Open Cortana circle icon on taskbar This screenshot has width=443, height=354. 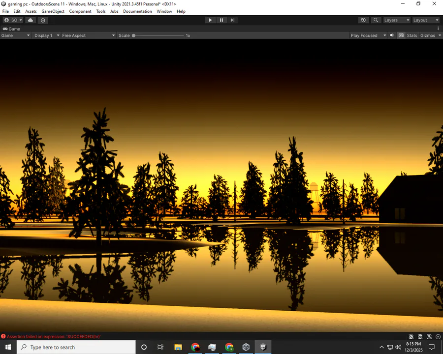(x=144, y=347)
